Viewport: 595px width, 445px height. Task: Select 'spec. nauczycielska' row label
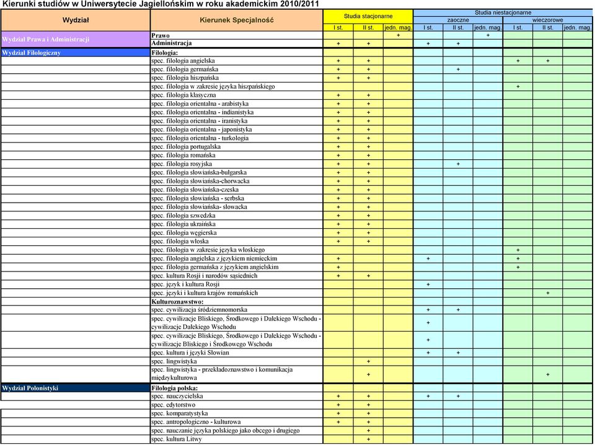tap(236, 396)
